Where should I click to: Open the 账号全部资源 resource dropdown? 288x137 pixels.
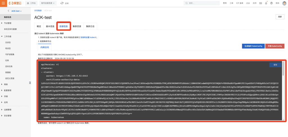(x=48, y=3)
